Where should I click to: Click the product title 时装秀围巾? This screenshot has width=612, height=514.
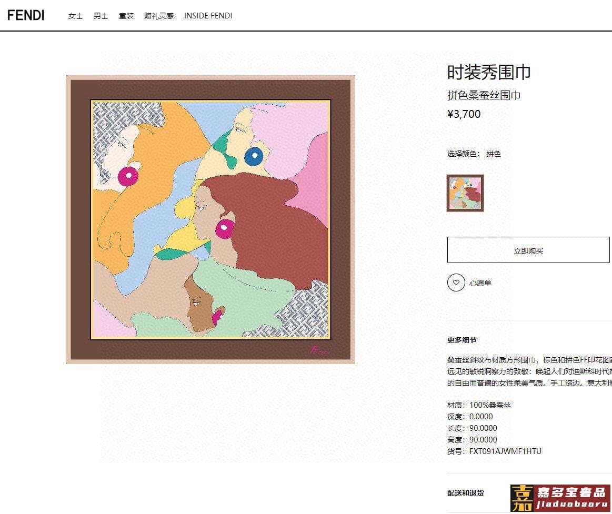[489, 72]
